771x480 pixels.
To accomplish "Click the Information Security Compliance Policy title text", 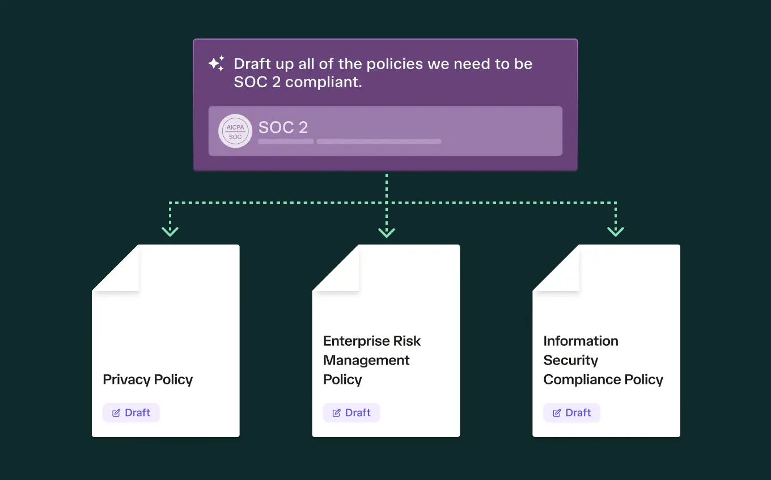I will click(603, 361).
